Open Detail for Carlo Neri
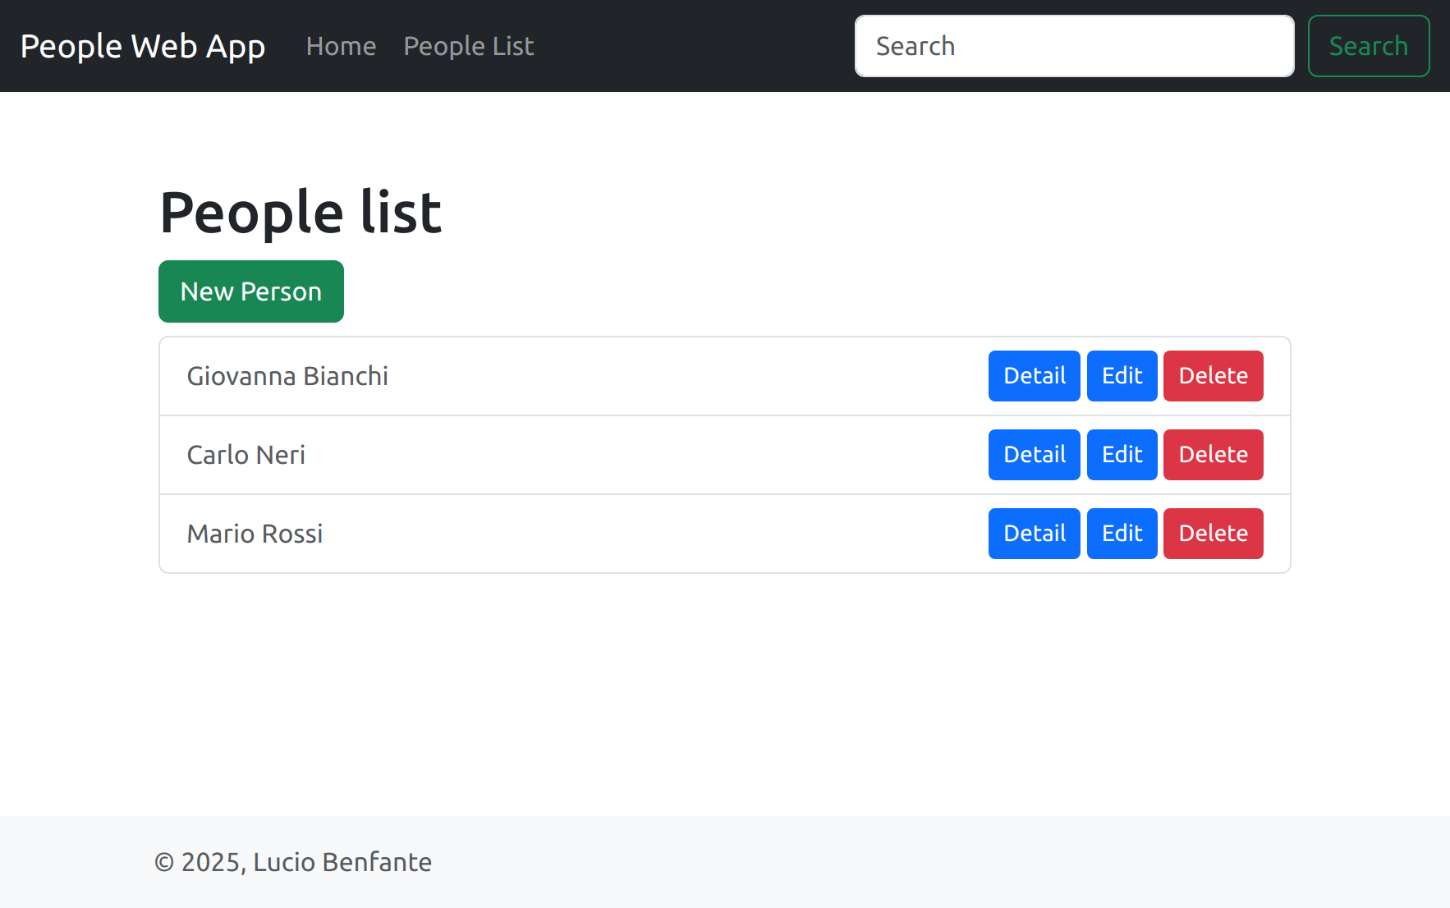The height and width of the screenshot is (908, 1450). pos(1034,455)
